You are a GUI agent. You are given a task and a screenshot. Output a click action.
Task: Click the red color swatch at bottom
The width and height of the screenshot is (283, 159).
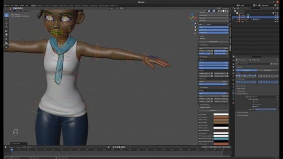(221, 144)
